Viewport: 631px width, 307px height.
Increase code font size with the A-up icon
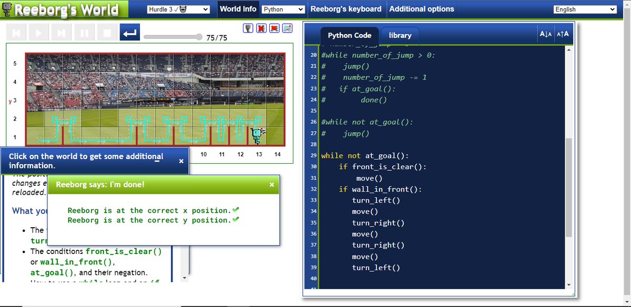[x=563, y=33]
